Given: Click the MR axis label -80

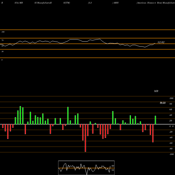Looking at the screenshot, I should pos(171,149).
